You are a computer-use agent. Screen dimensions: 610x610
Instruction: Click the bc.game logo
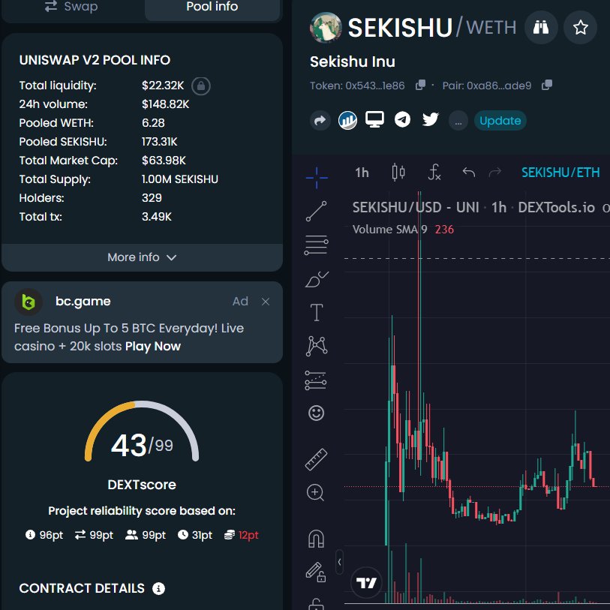point(29,302)
